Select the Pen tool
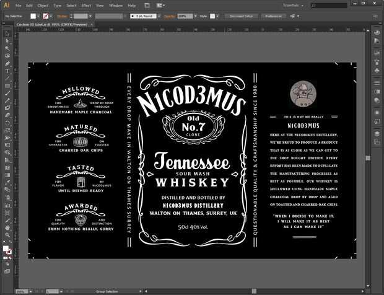Image resolution: width=384 pixels, height=295 pixels. [x=7, y=63]
